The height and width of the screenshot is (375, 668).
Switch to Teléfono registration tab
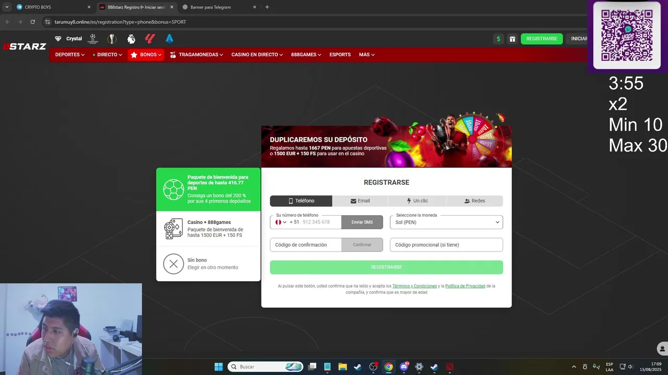point(301,201)
